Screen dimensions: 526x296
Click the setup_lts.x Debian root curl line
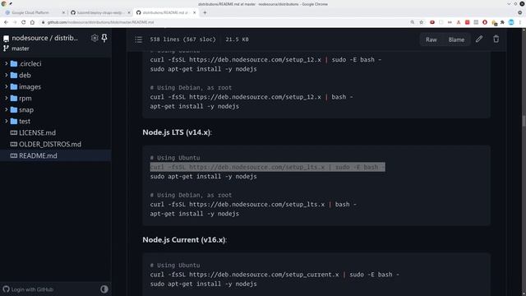point(253,205)
